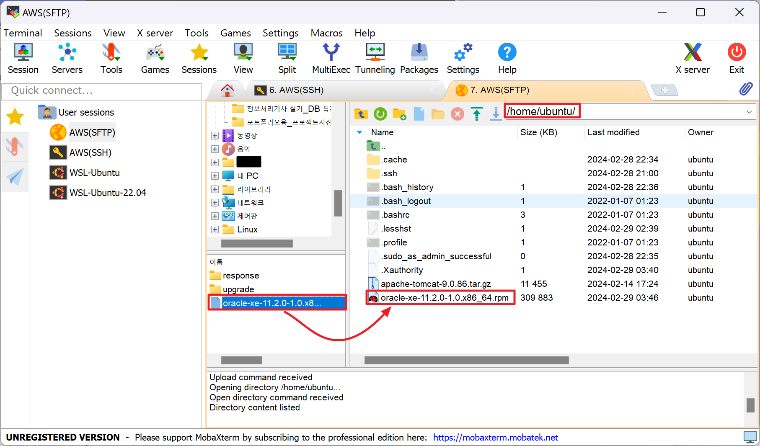Open the Tools toolbar icon
The height and width of the screenshot is (446, 760).
point(111,59)
